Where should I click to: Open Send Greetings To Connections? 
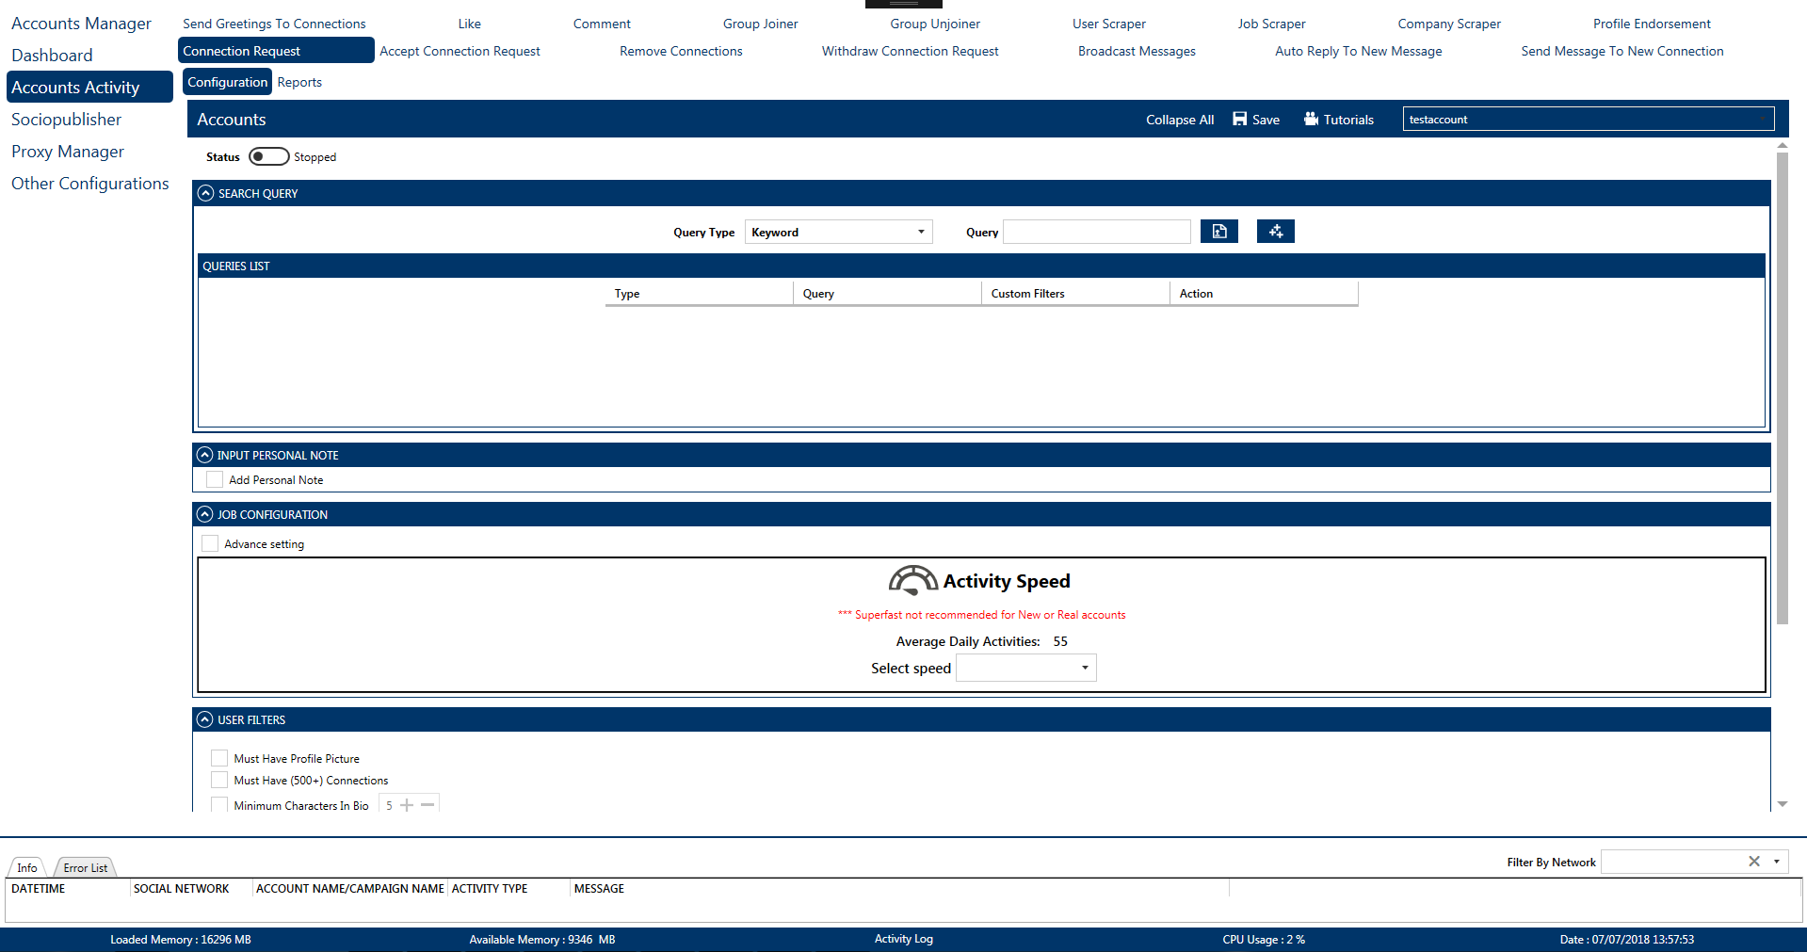click(274, 24)
